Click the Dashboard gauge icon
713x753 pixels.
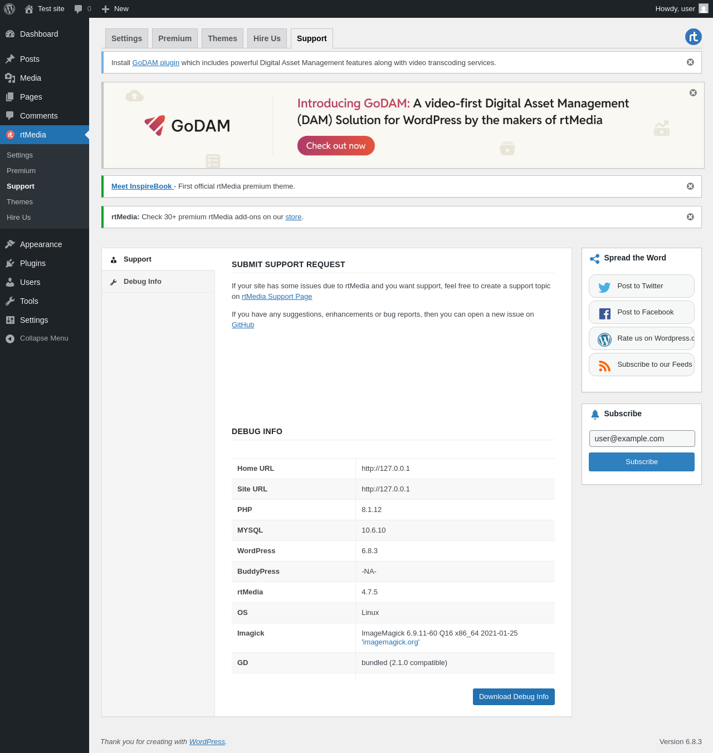[x=10, y=34]
